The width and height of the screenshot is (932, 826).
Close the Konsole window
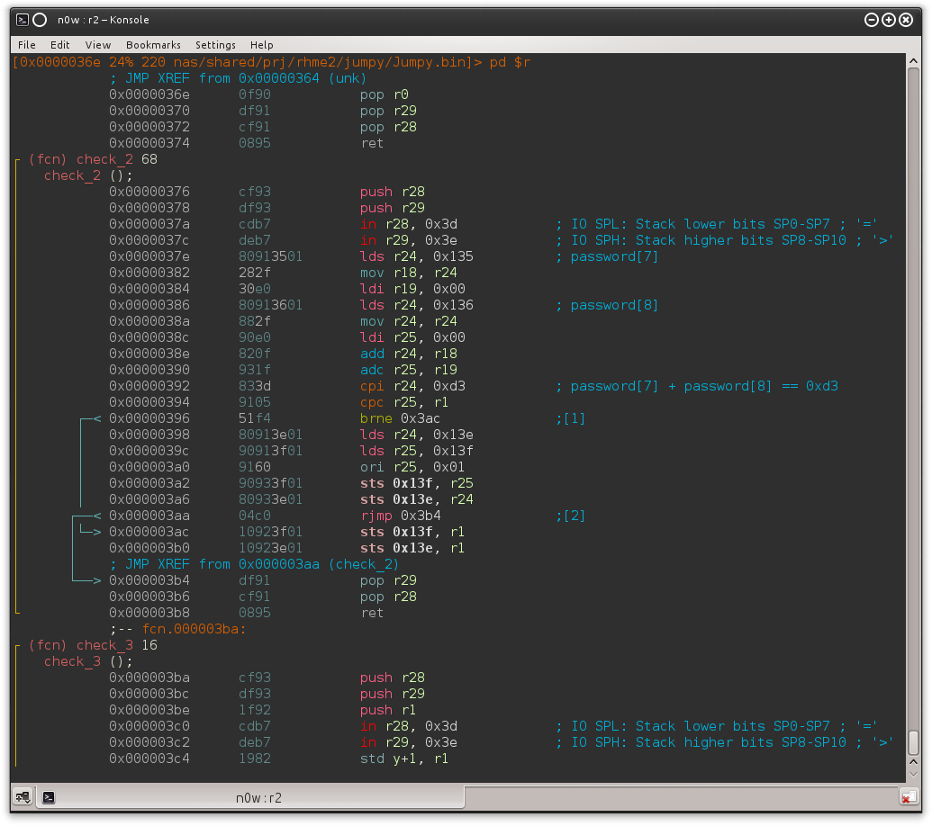pos(907,20)
